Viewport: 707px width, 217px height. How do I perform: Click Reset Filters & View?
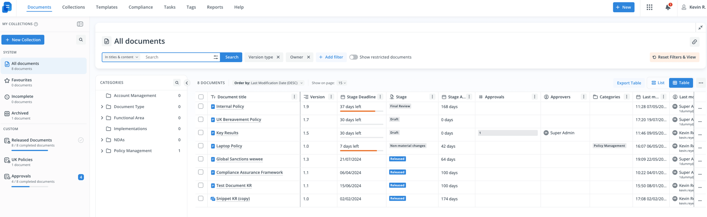click(x=674, y=57)
